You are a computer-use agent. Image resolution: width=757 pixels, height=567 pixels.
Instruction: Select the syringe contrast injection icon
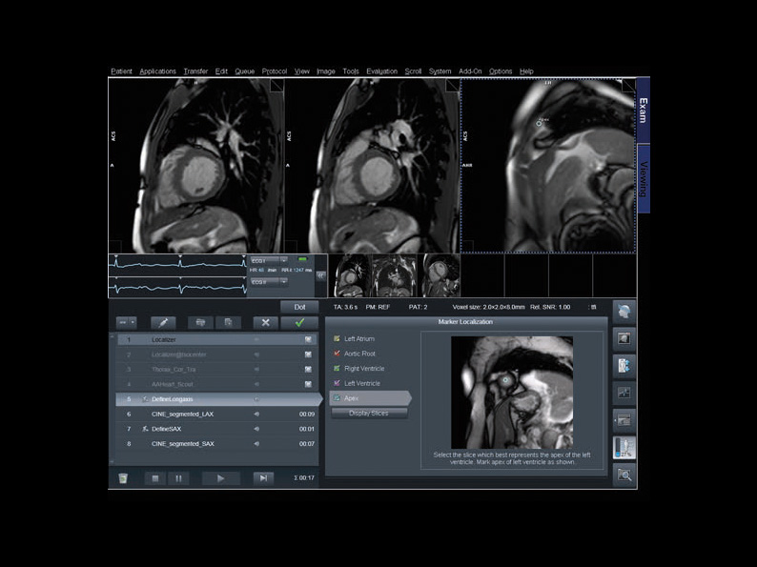(x=163, y=323)
